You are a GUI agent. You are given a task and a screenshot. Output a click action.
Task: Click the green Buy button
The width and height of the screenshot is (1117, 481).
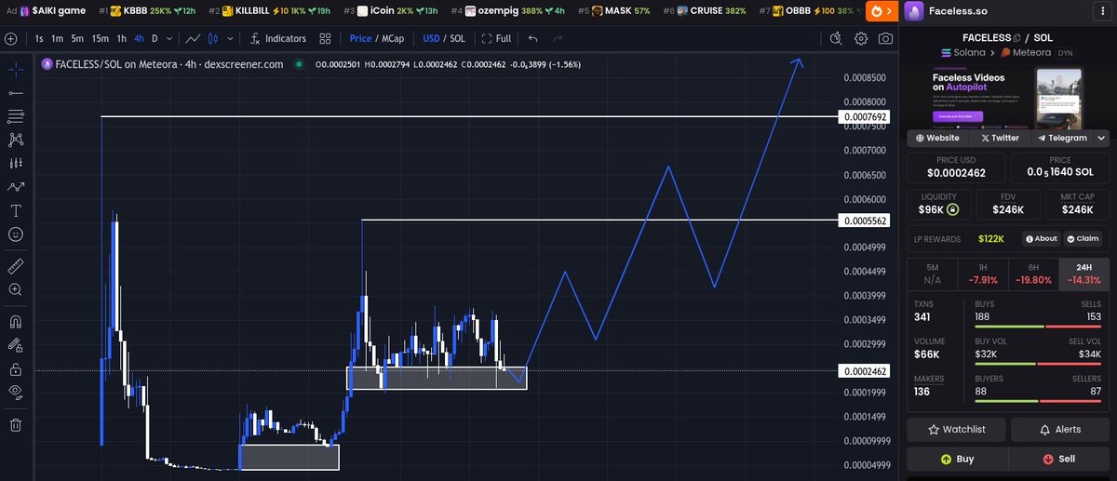pos(957,459)
